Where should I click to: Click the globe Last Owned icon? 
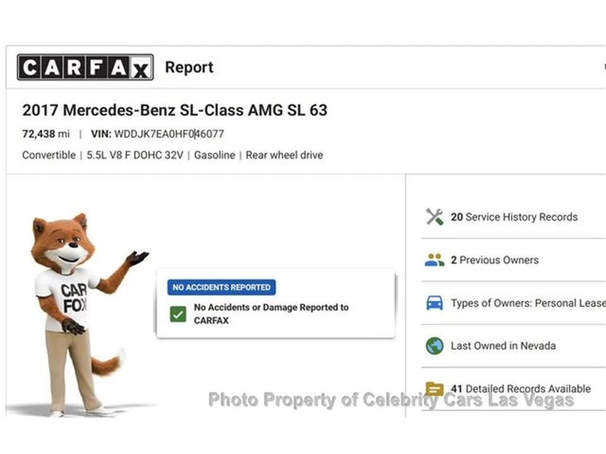pyautogui.click(x=434, y=346)
